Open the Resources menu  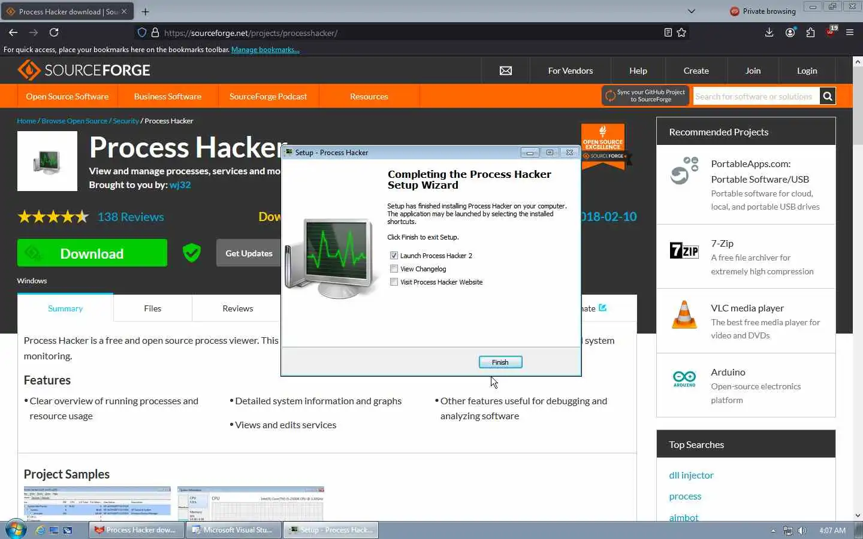pyautogui.click(x=369, y=96)
